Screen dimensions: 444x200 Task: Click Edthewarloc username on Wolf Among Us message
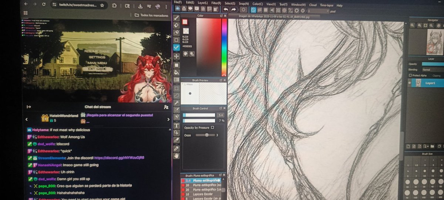tap(48, 137)
